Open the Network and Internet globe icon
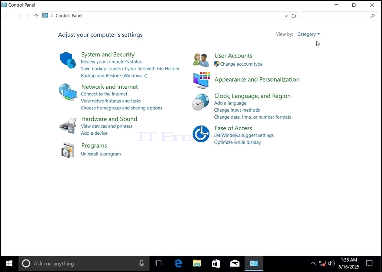The height and width of the screenshot is (272, 382). [68, 92]
